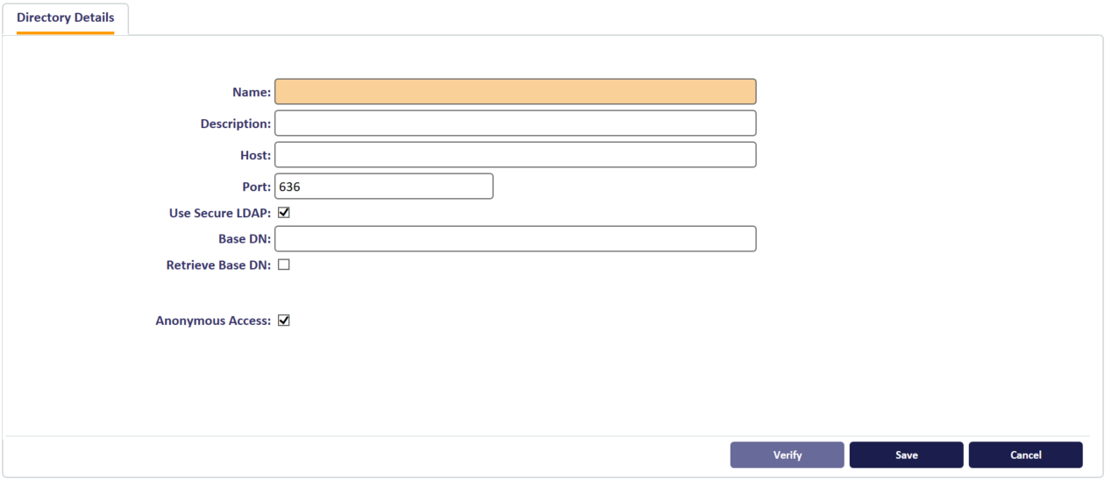Click into the Description text box
Viewport: 1105px width, 480px height.
(516, 124)
